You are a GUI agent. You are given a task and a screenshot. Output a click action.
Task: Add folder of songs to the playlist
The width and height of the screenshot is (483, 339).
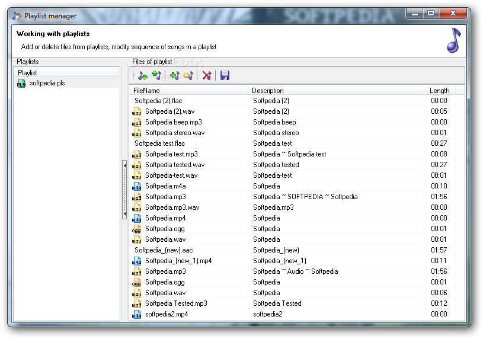pos(188,75)
